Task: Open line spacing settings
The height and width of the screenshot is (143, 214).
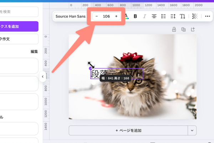Action: coord(173,16)
